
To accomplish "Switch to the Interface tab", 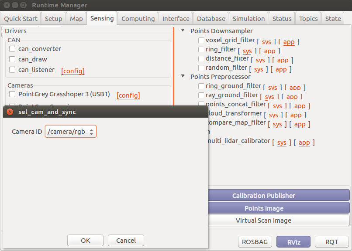I will tap(176, 19).
